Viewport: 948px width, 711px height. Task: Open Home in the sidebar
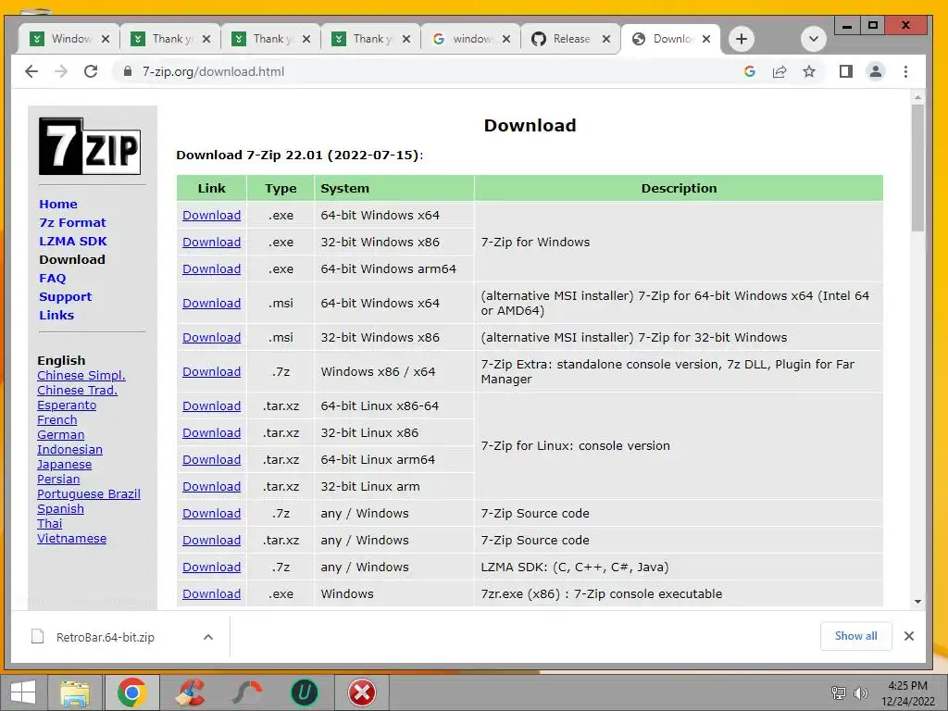click(58, 204)
